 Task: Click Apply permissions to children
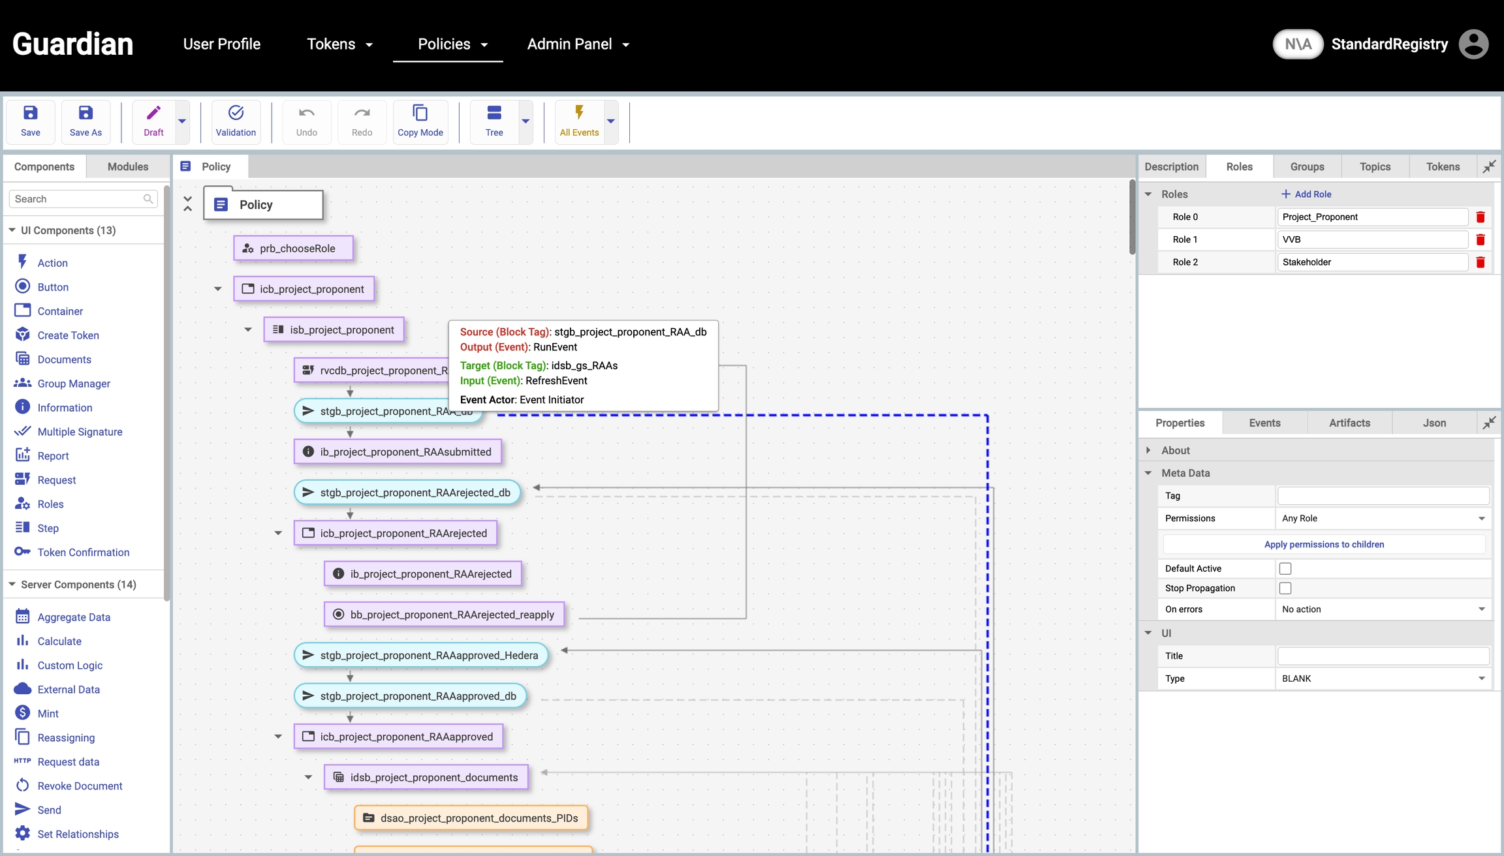click(1324, 544)
